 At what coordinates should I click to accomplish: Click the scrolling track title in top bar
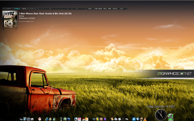(x=103, y=9)
